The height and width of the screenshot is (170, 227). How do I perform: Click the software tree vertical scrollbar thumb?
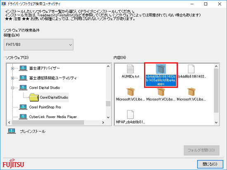(x=108, y=104)
